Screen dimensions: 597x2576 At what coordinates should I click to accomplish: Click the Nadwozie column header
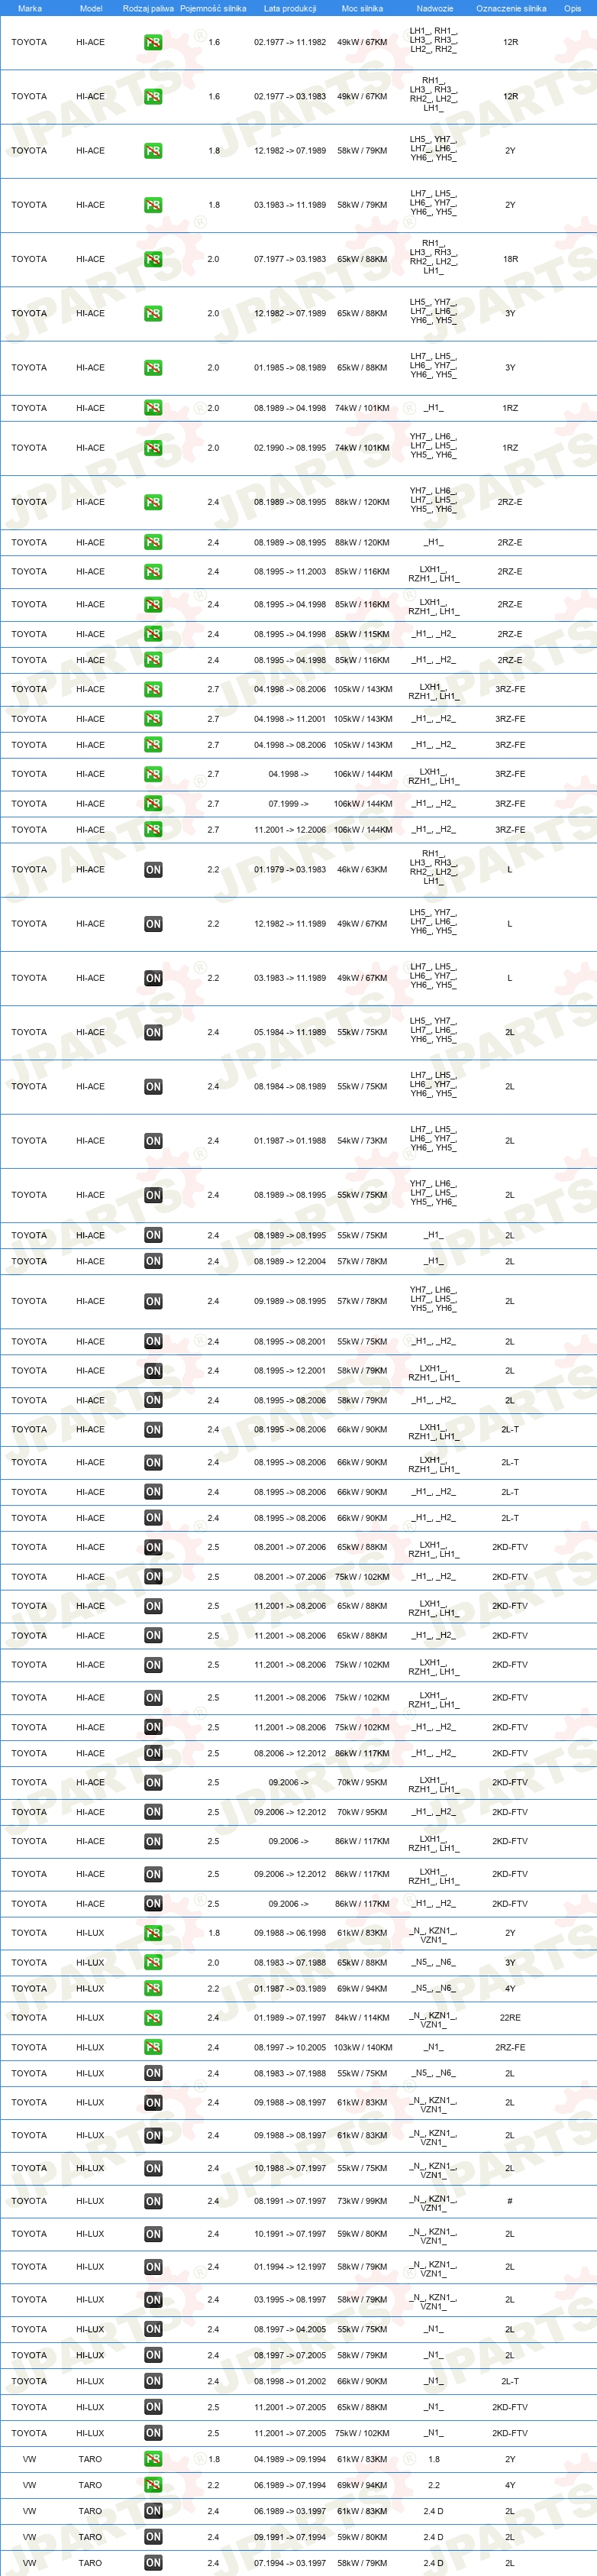click(x=435, y=8)
